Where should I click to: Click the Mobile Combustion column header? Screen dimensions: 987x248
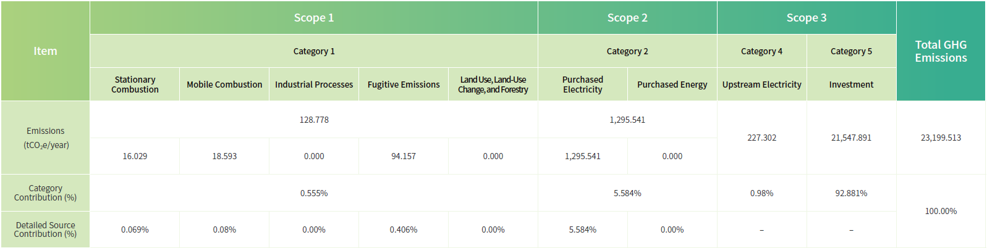pos(224,85)
